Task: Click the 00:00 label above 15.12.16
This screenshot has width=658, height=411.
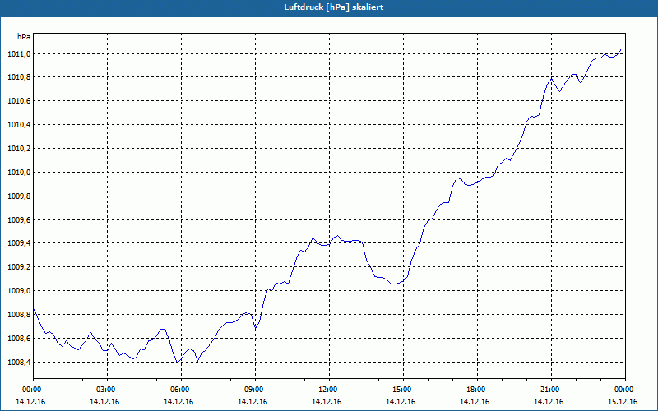Action: (626, 390)
